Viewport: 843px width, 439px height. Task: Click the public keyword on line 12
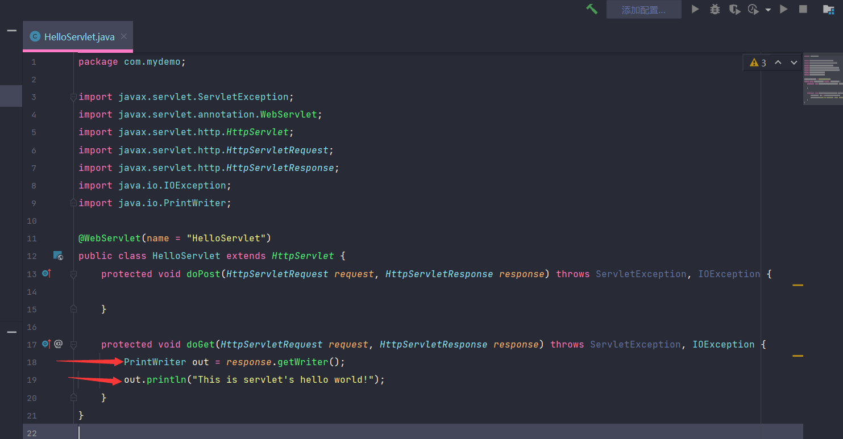point(95,256)
